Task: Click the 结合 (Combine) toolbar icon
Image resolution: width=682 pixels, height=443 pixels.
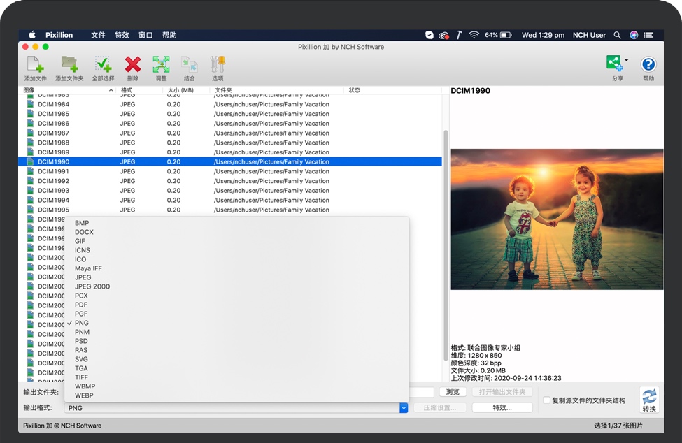Action: click(188, 66)
